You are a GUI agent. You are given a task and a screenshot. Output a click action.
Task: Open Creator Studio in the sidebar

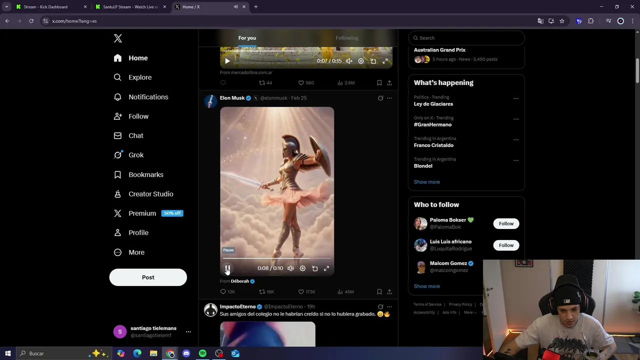pos(143,194)
